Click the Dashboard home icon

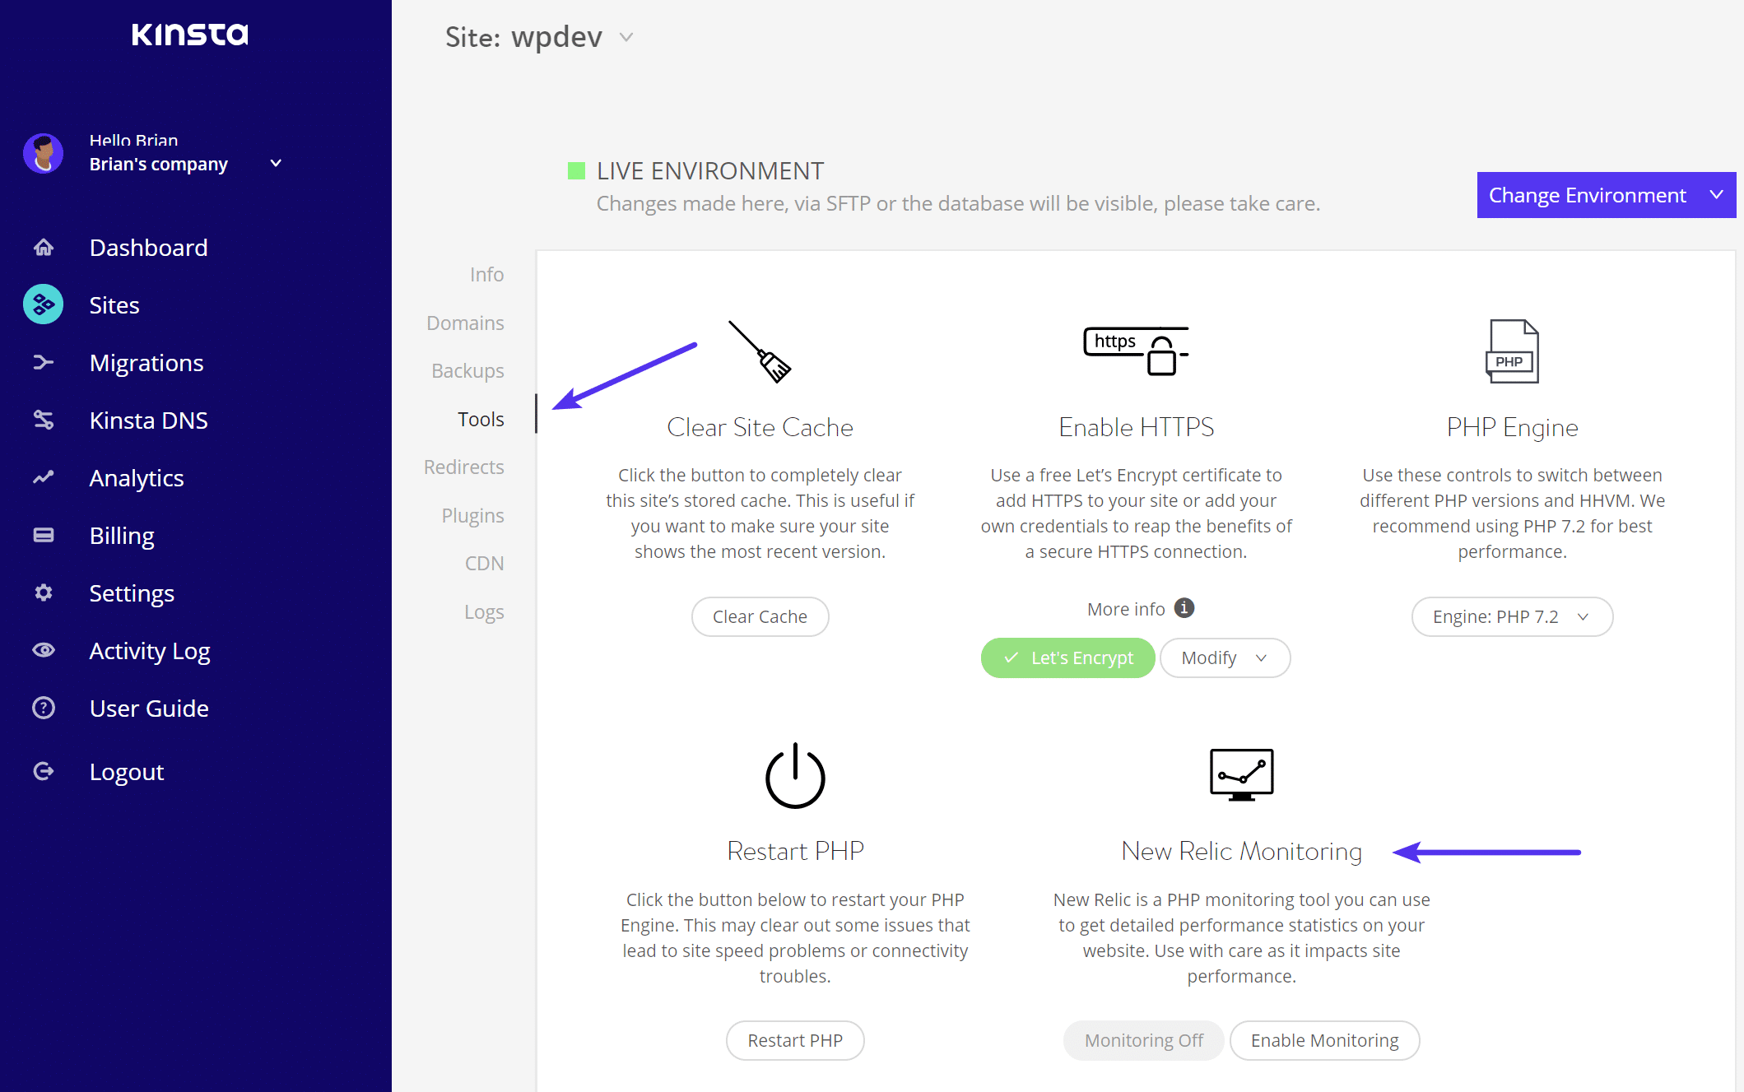click(x=44, y=247)
